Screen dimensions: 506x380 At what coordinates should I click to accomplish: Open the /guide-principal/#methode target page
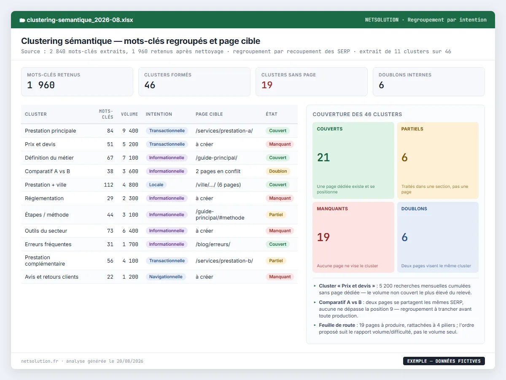tap(220, 215)
